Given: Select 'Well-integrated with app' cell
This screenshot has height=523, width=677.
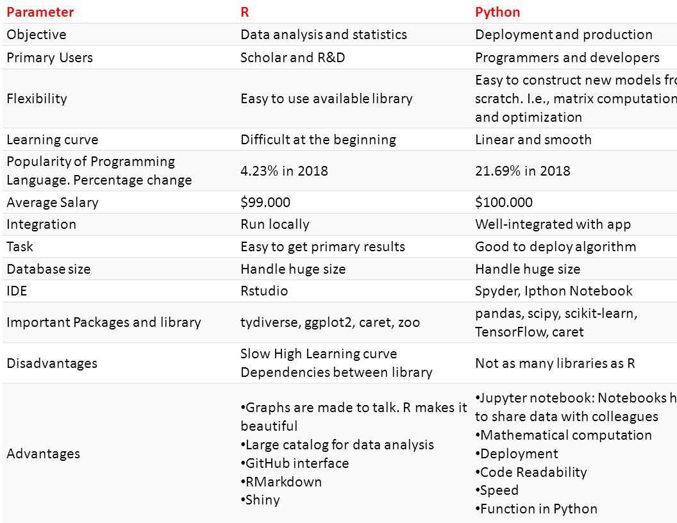Looking at the screenshot, I should coord(553,224).
